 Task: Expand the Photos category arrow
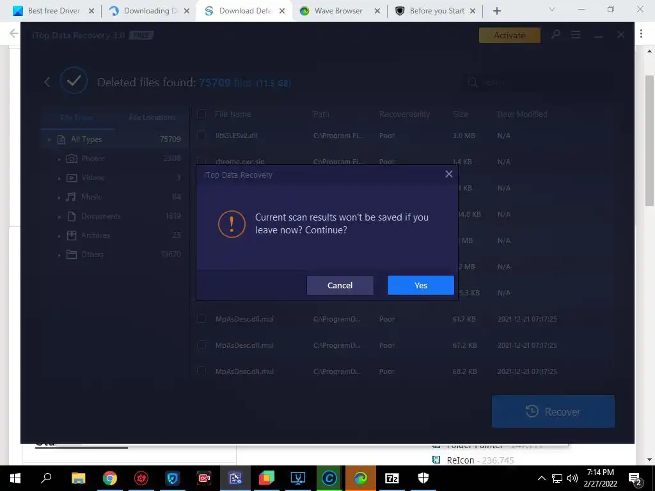tap(59, 159)
